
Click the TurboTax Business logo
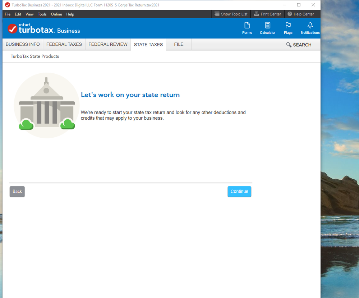[44, 28]
